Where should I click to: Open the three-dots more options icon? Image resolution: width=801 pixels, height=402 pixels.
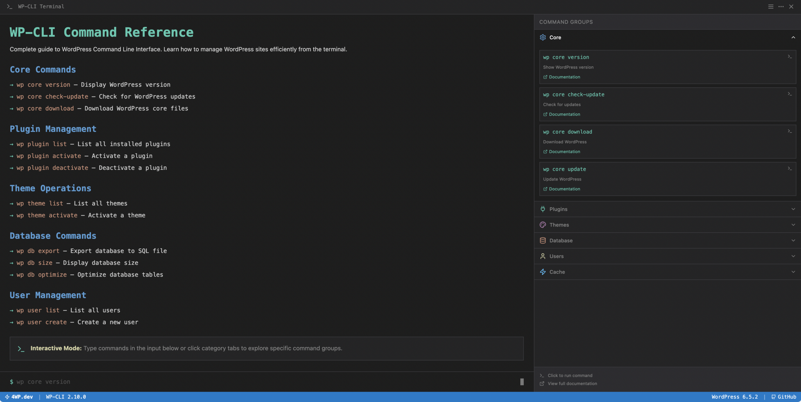coord(781,7)
